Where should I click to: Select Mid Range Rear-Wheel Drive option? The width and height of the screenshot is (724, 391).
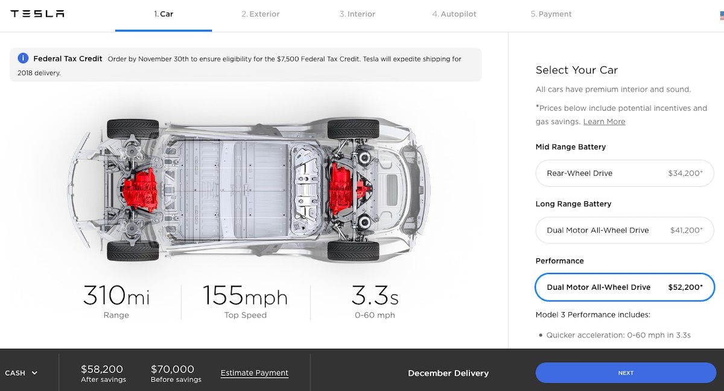(x=624, y=174)
